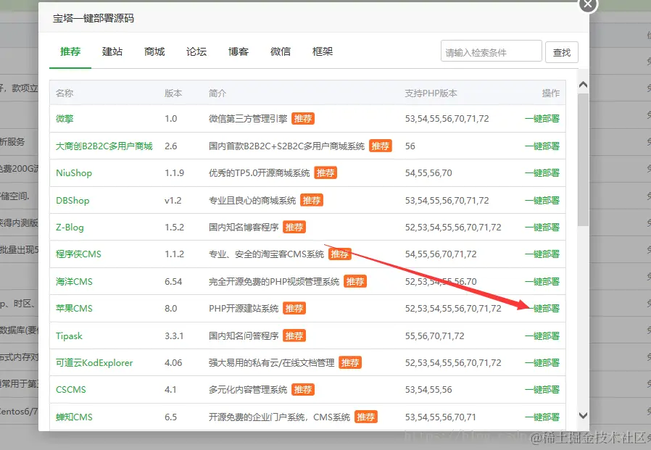Click Tipask's PHP versions 55,56,70,71,72
Screen dimensions: 651x450
435,336
